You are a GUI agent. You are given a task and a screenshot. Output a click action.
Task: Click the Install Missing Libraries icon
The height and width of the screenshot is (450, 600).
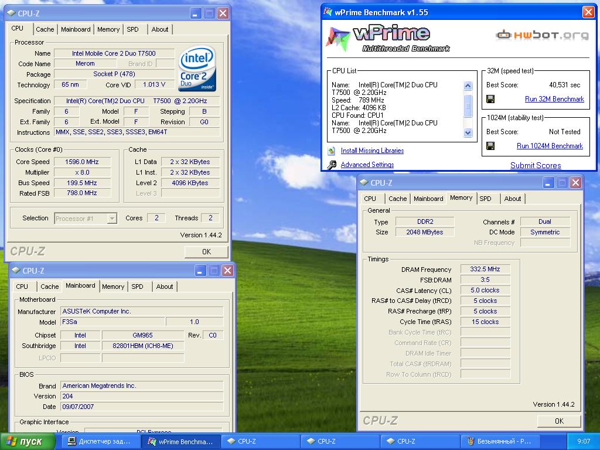[x=332, y=151]
